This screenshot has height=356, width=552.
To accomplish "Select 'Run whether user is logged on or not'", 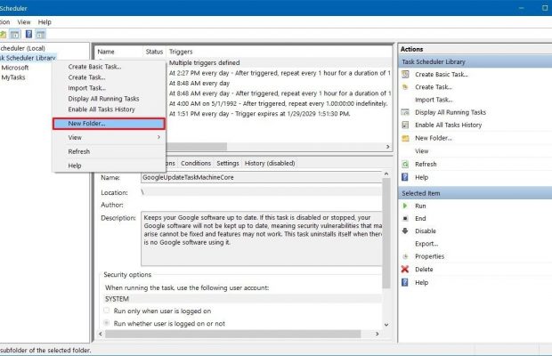I will pyautogui.click(x=107, y=323).
